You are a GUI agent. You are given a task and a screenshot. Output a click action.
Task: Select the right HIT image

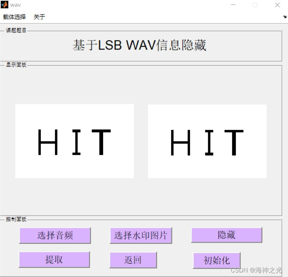click(207, 141)
